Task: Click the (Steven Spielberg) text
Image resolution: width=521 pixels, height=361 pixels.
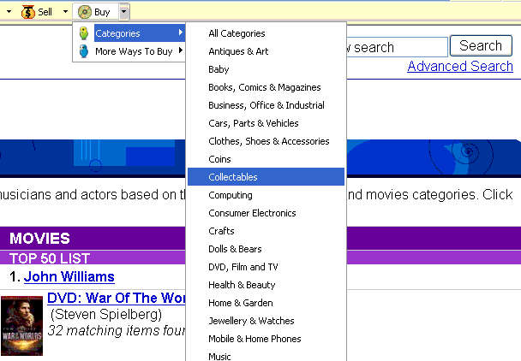Action: [106, 314]
